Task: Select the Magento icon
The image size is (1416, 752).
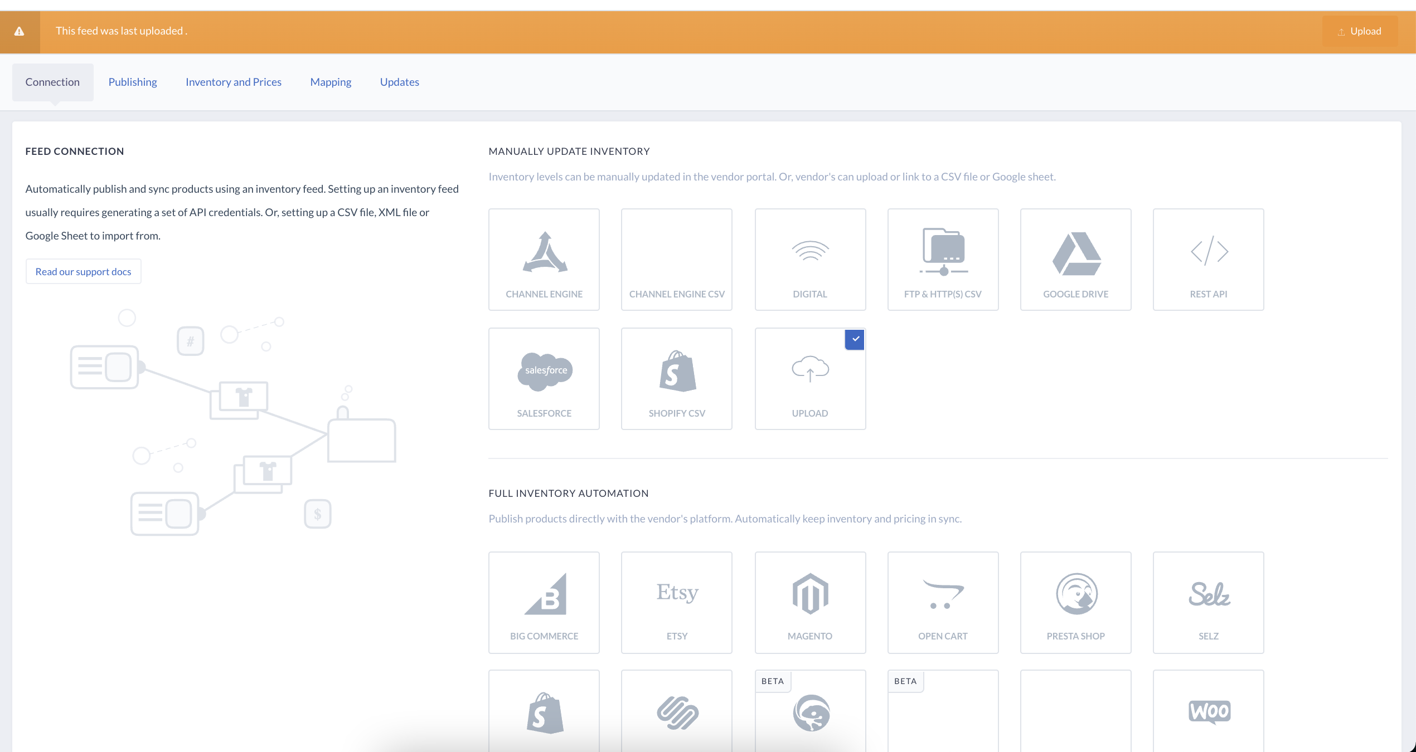Action: click(x=811, y=594)
